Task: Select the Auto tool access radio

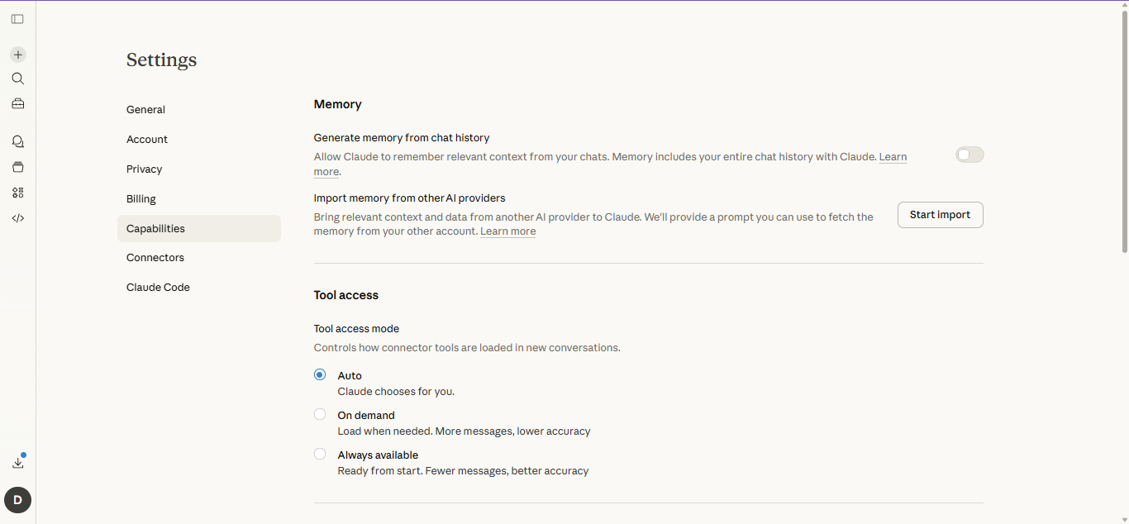Action: (x=320, y=374)
